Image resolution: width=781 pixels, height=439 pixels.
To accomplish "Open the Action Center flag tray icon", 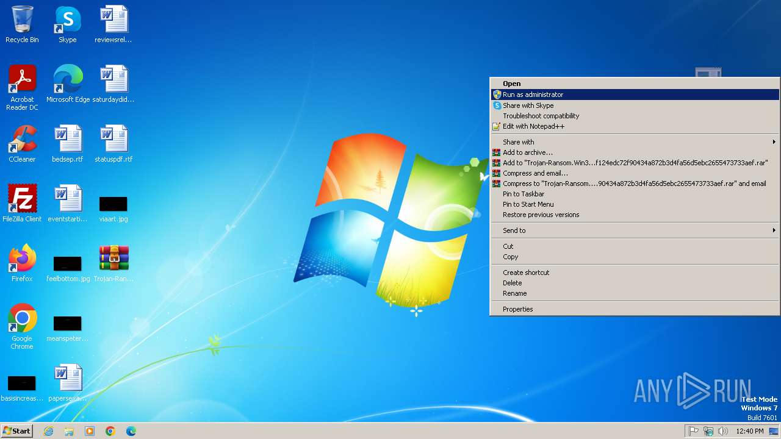I will pyautogui.click(x=694, y=431).
